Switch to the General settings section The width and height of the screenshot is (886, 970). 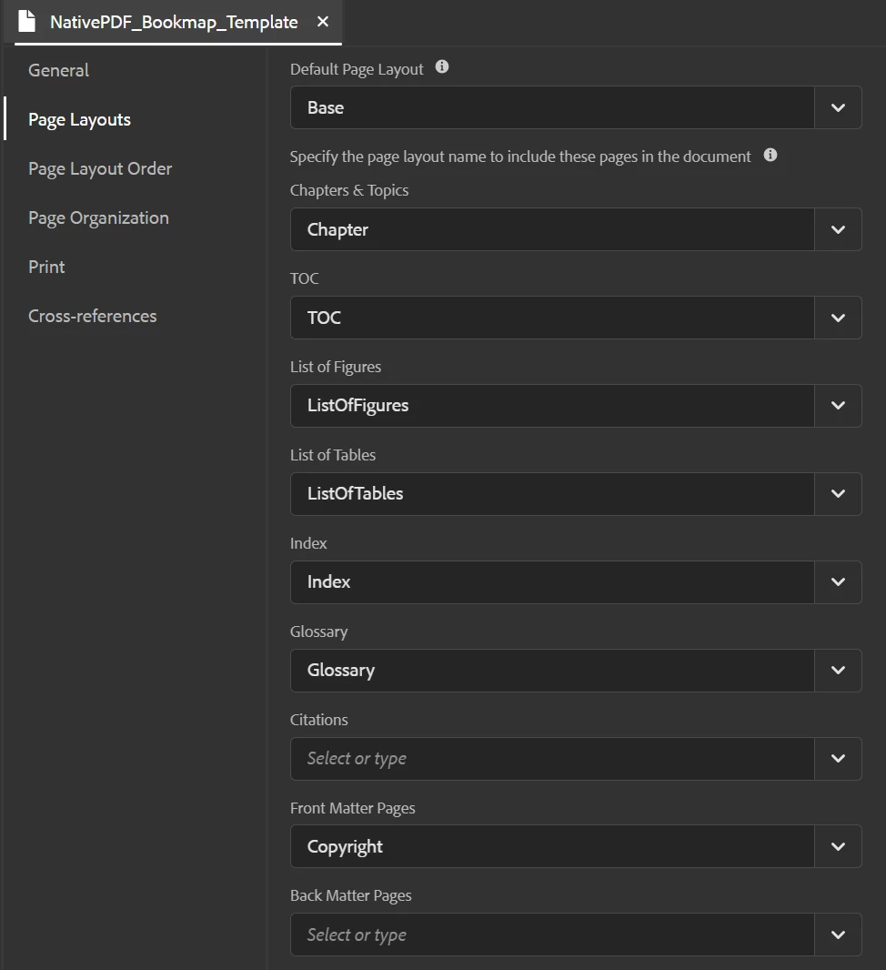pos(58,70)
